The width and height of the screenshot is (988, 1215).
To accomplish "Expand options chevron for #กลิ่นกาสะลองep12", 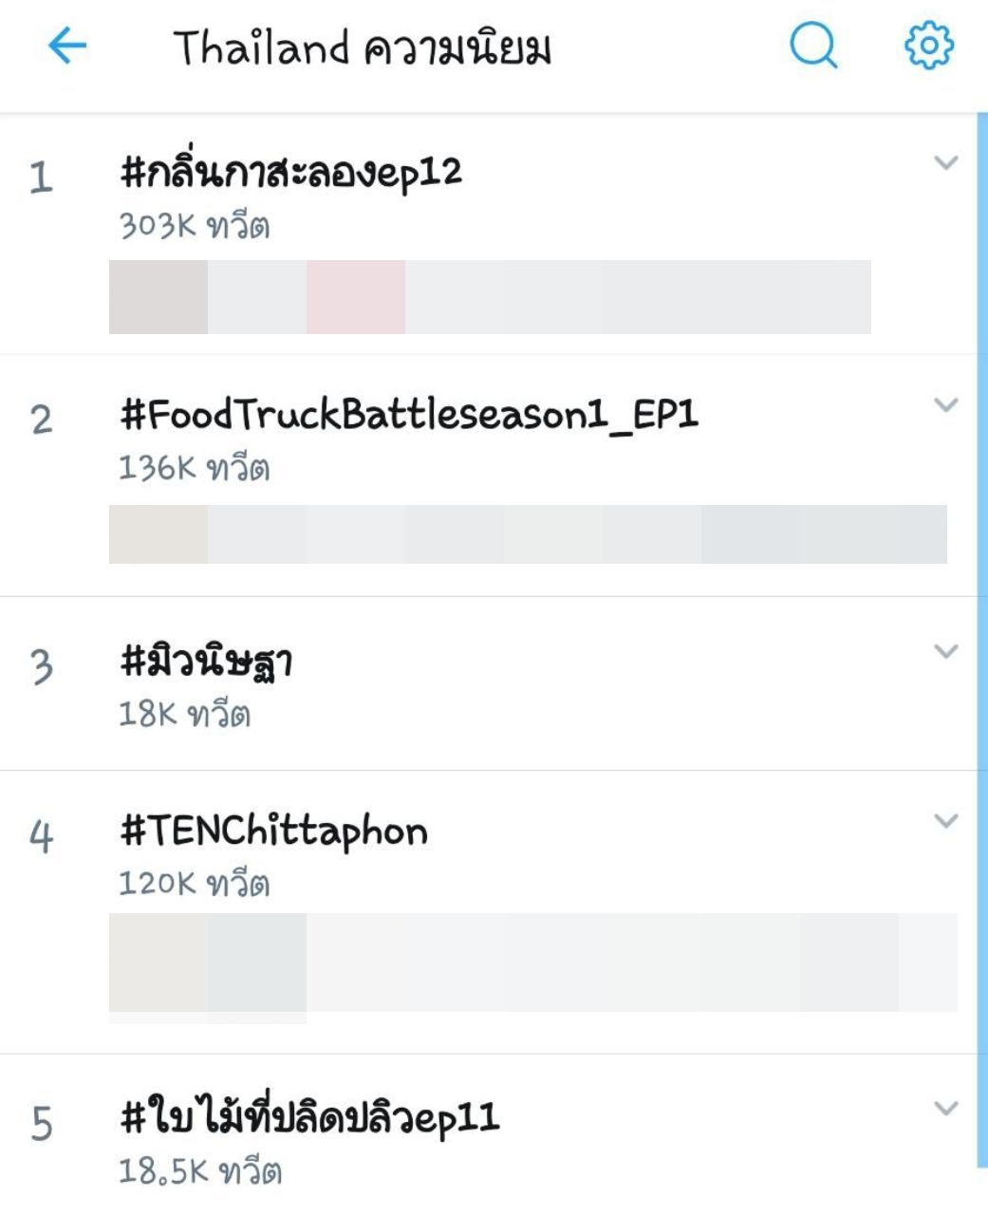I will 945,163.
